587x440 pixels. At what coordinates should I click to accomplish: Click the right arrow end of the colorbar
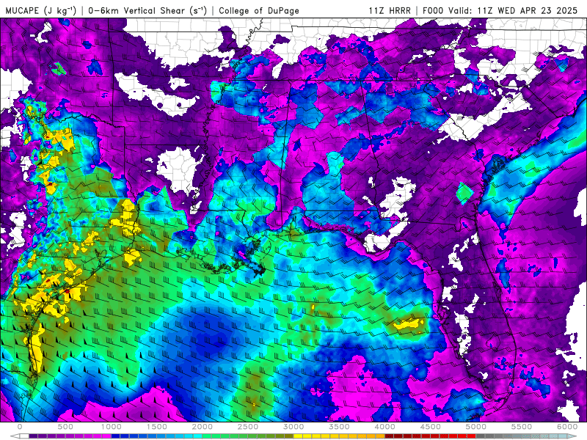[x=572, y=436]
